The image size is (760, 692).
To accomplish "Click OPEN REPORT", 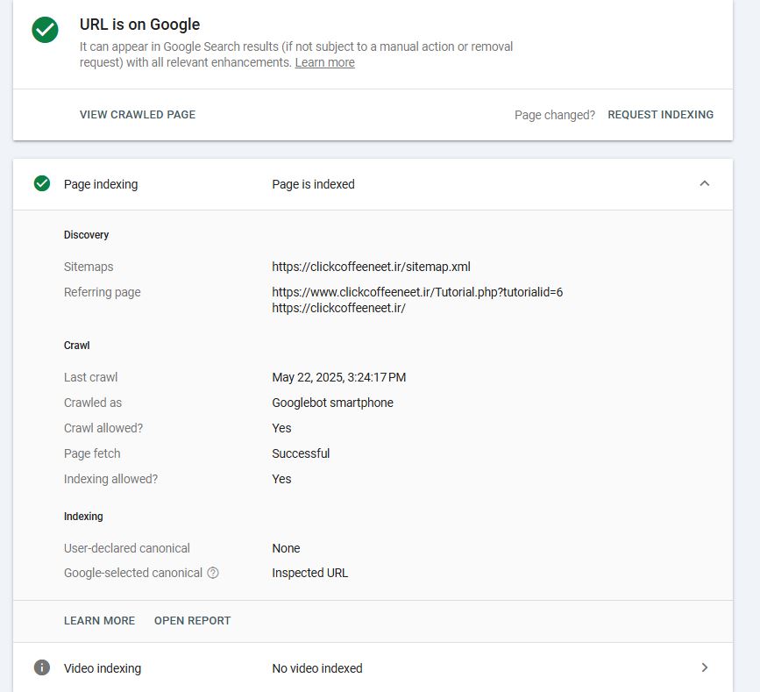I will pos(193,621).
